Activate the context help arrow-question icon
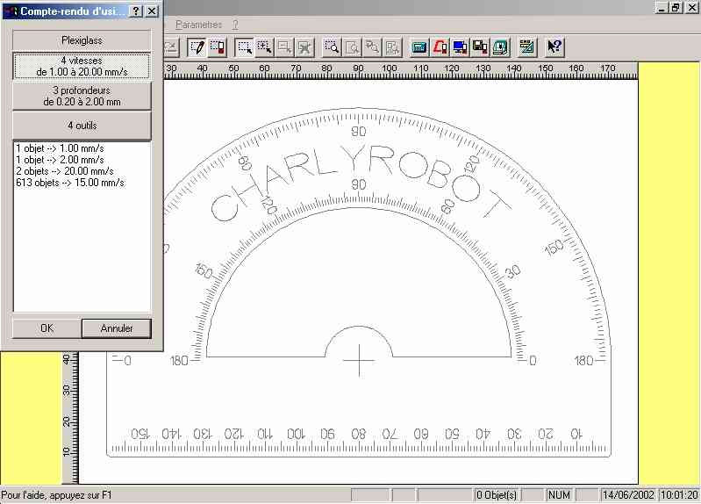This screenshot has height=504, width=701. point(554,47)
